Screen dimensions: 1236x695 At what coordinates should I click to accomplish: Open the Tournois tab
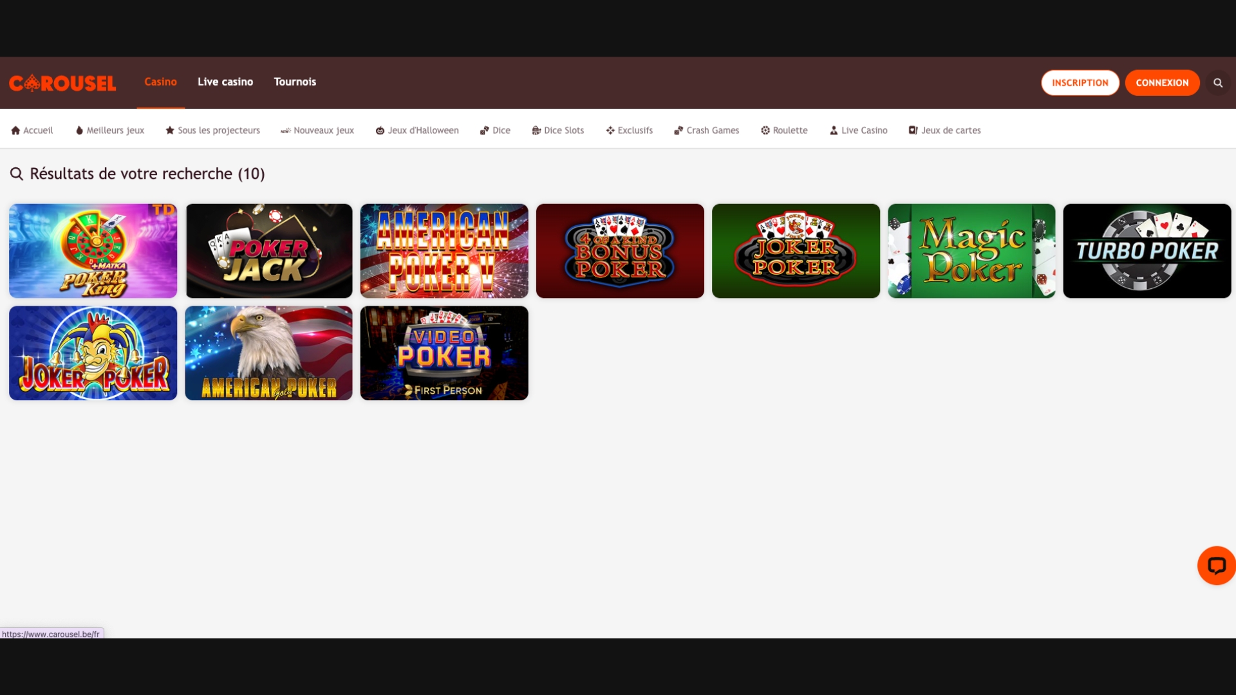click(x=295, y=82)
